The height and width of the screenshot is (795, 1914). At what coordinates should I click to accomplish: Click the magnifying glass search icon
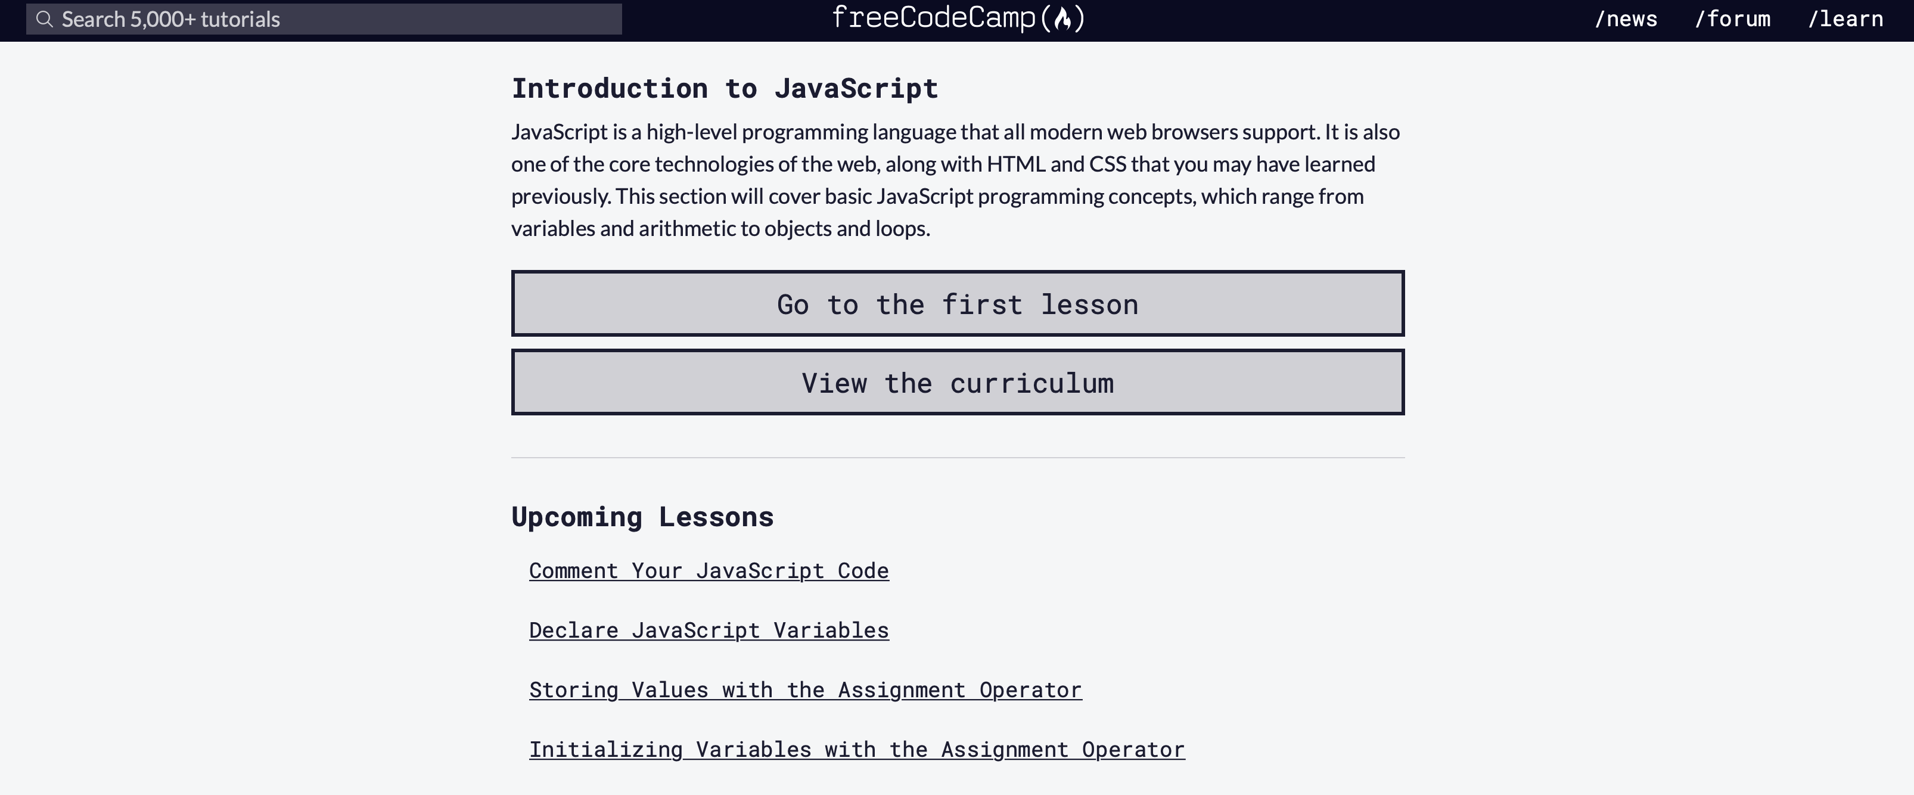pyautogui.click(x=45, y=19)
